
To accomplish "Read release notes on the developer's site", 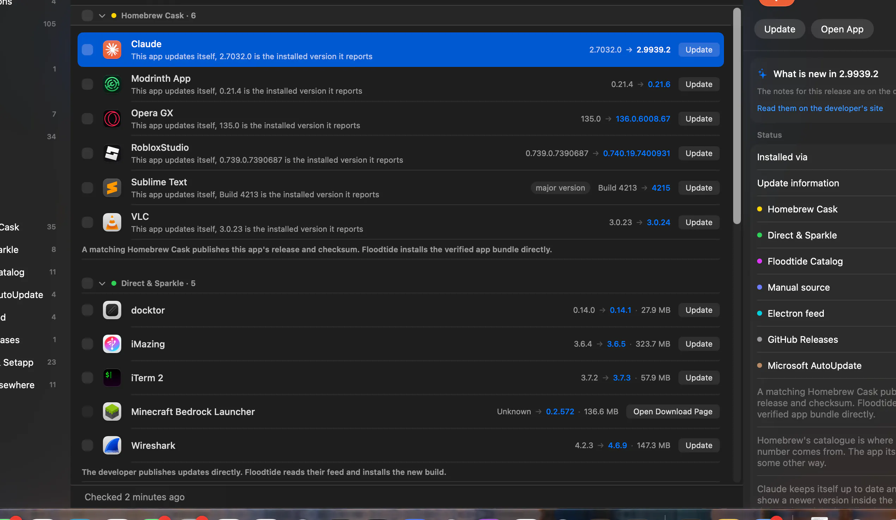I will click(x=820, y=108).
